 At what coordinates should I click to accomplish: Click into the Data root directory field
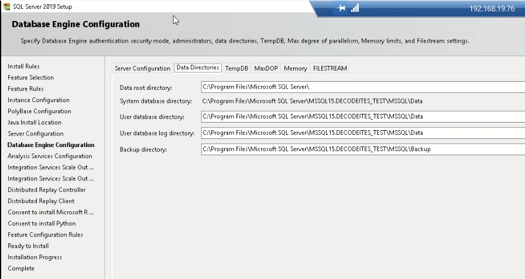(363, 87)
